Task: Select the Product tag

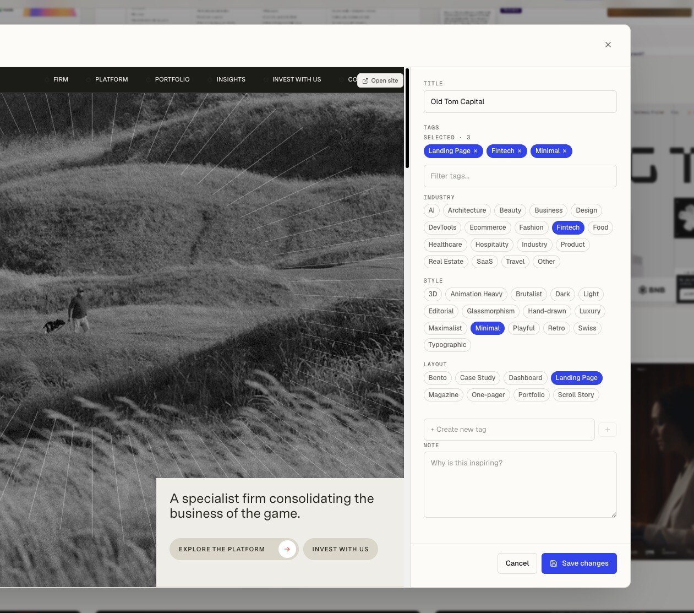Action: point(573,245)
